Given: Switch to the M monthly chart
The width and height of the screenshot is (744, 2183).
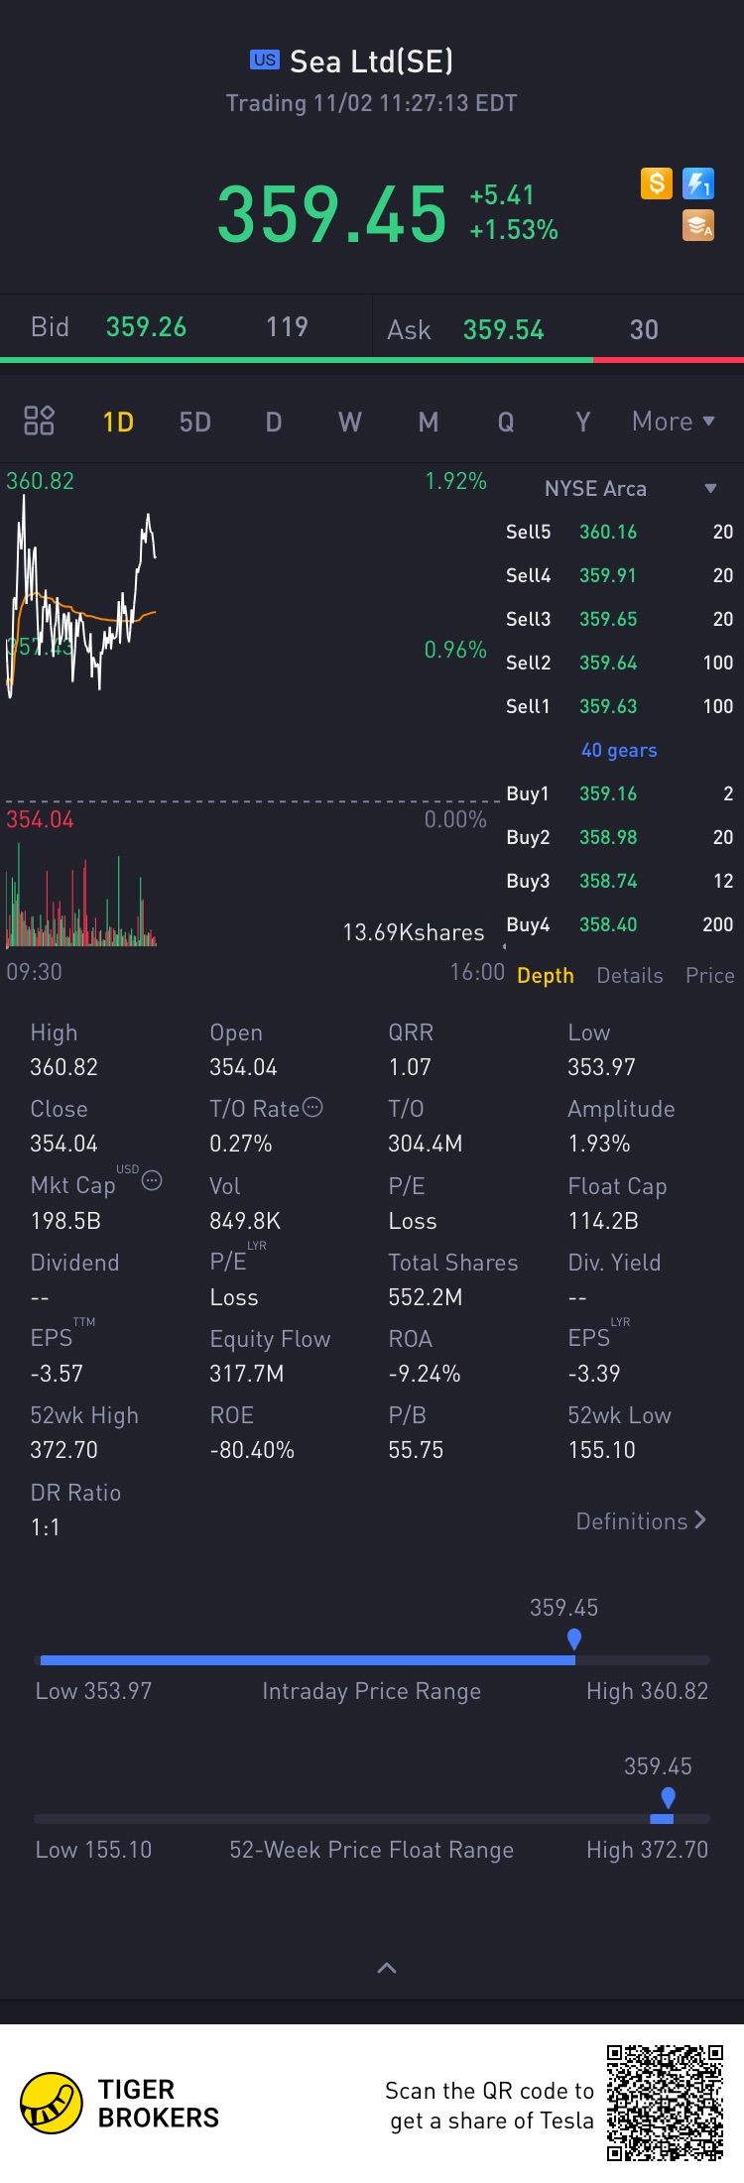Looking at the screenshot, I should click(x=429, y=423).
